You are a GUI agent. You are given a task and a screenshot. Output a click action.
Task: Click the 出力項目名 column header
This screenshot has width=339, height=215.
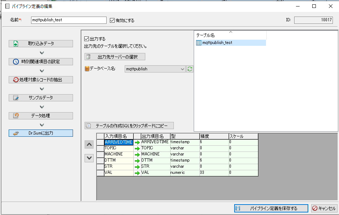[155, 136]
